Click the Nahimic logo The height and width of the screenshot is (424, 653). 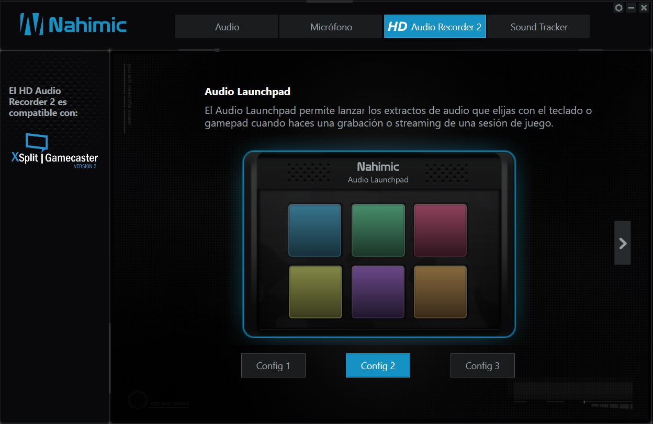click(x=74, y=25)
